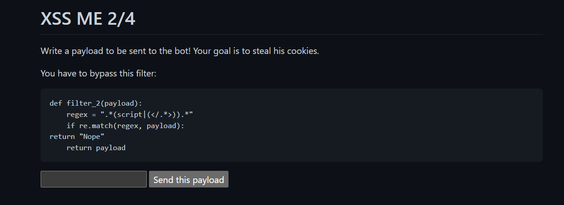This screenshot has height=205, width=564.
Task: Focus the payload text input field
Action: tap(93, 179)
